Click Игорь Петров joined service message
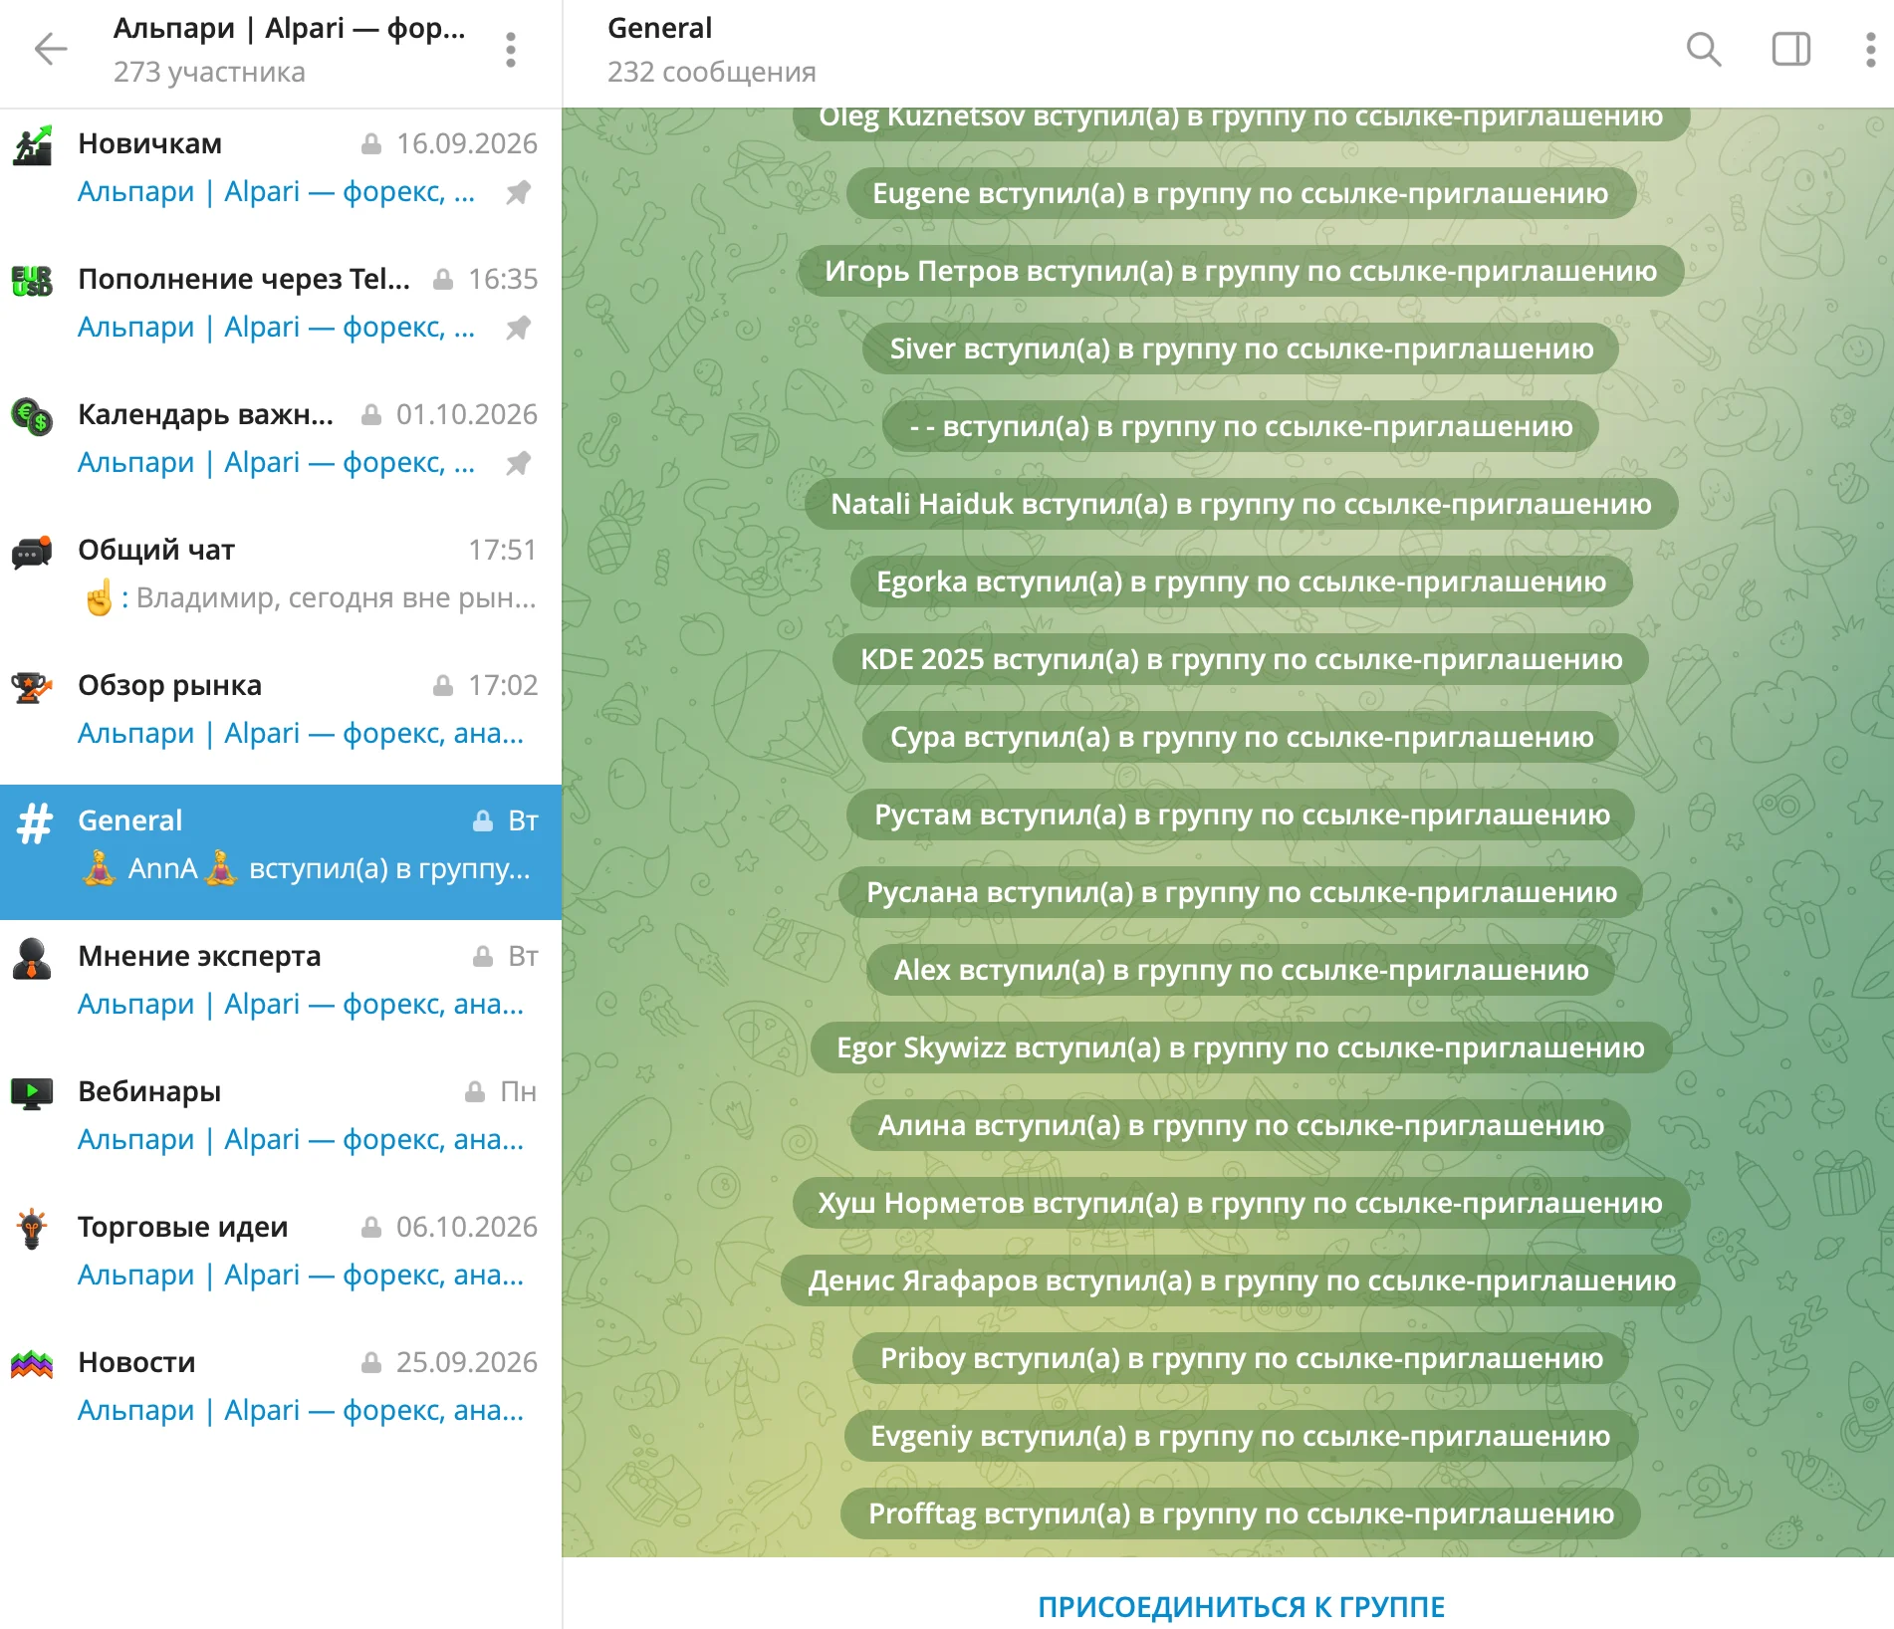The height and width of the screenshot is (1629, 1894). [1241, 271]
